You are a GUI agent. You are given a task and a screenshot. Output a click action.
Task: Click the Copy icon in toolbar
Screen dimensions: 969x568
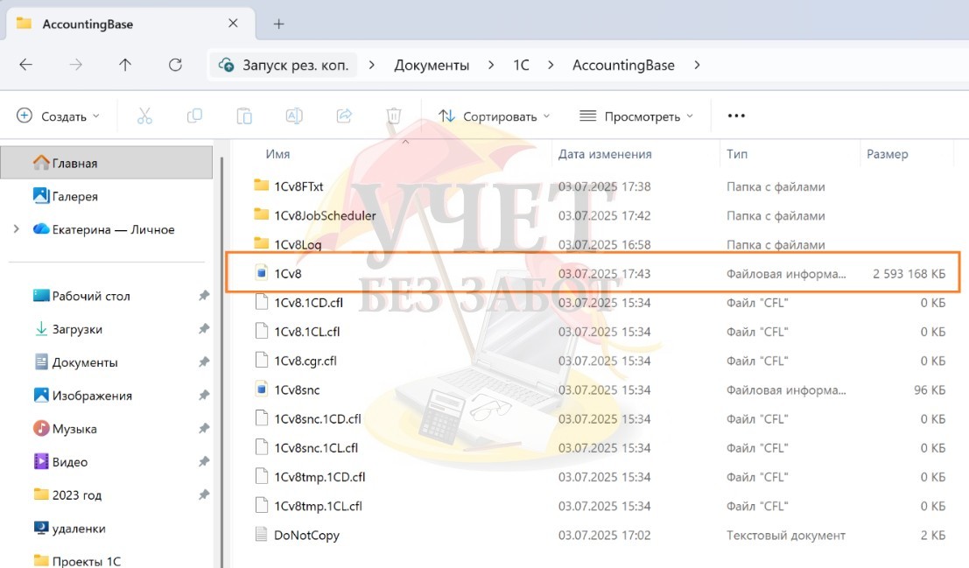tap(194, 116)
